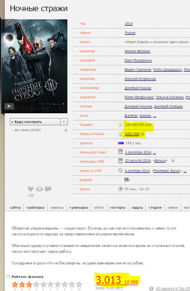Collapse the Рейтинг фильма section
190x291 pixels.
[8, 276]
